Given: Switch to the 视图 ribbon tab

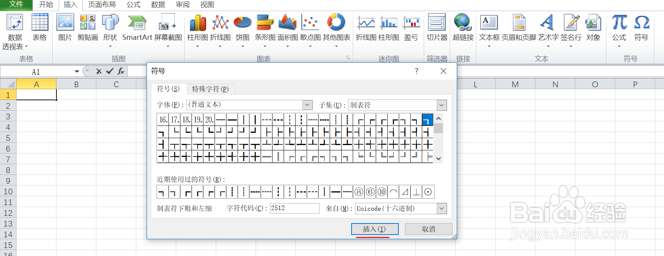Looking at the screenshot, I should (207, 5).
